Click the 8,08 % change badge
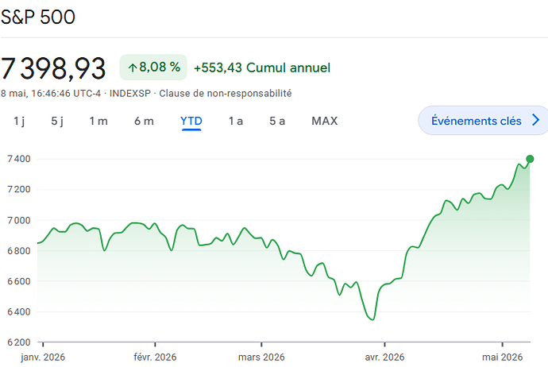The width and height of the screenshot is (548, 367). coord(153,67)
